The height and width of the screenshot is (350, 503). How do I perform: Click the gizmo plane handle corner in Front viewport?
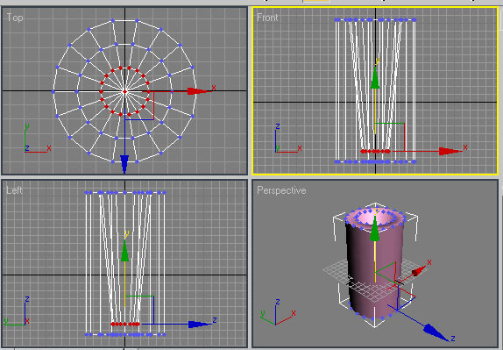pyautogui.click(x=404, y=124)
